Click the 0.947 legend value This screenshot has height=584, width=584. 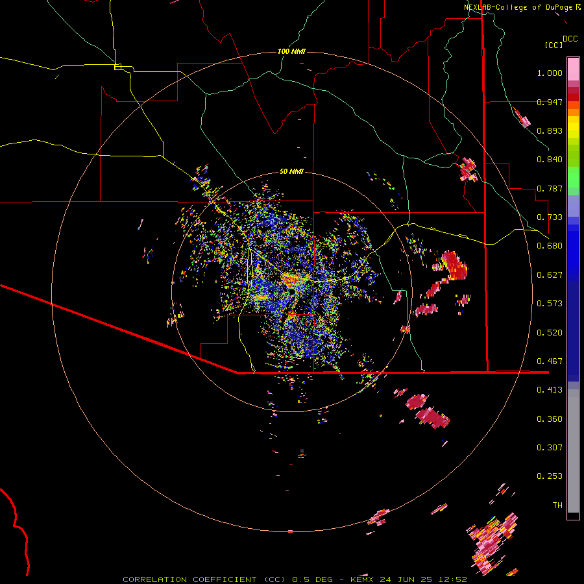[550, 102]
